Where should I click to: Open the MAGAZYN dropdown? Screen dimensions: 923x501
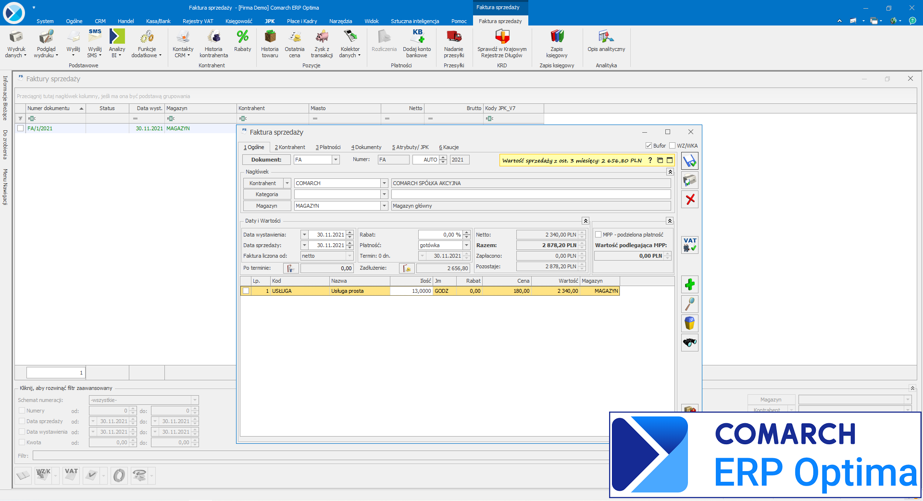[x=384, y=206]
